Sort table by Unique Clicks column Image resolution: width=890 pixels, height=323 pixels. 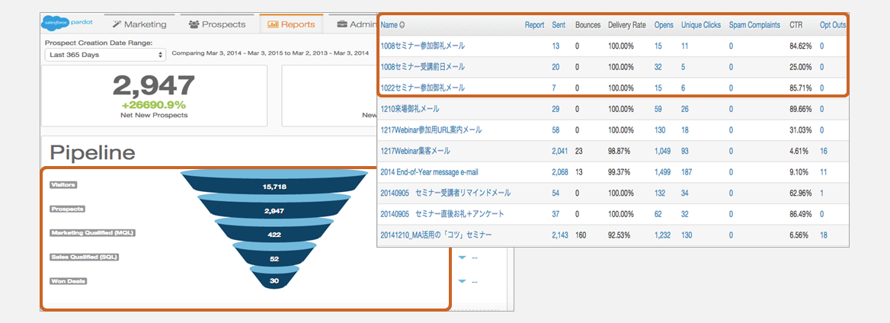(x=700, y=25)
